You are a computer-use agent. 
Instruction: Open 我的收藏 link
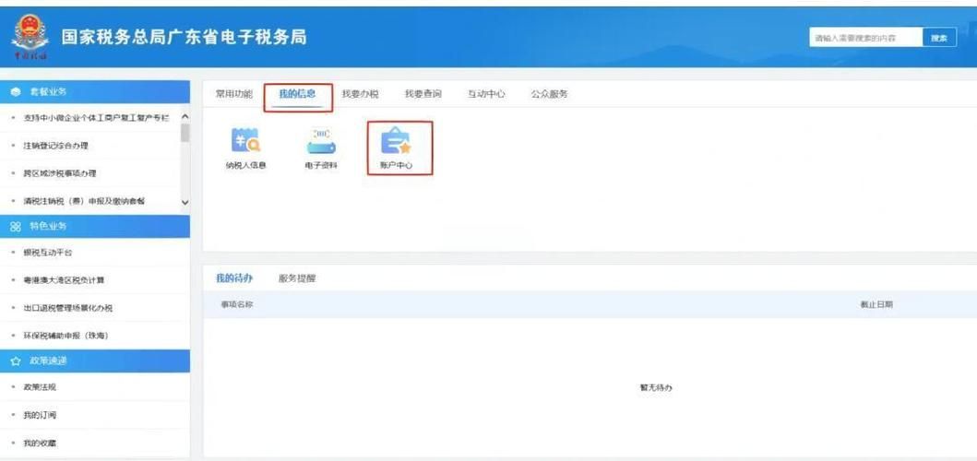[40, 443]
